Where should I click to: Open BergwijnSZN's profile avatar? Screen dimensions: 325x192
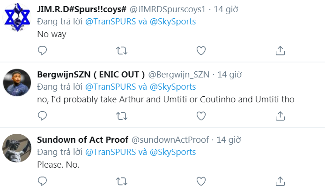17,84
